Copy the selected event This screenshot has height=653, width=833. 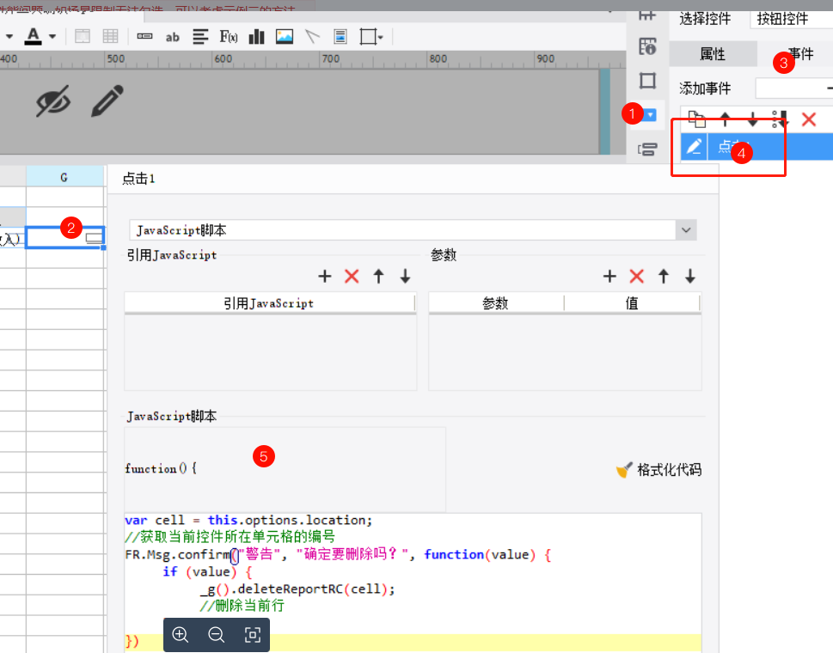[x=696, y=119]
